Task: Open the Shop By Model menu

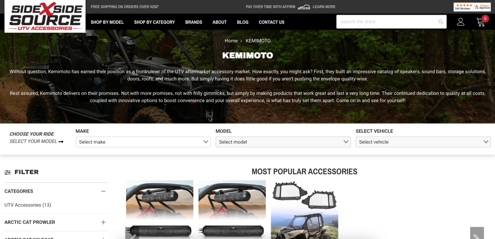Action: [x=107, y=22]
